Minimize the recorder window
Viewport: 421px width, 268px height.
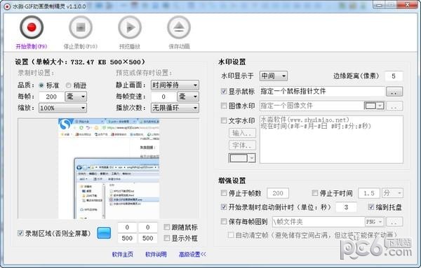click(379, 5)
